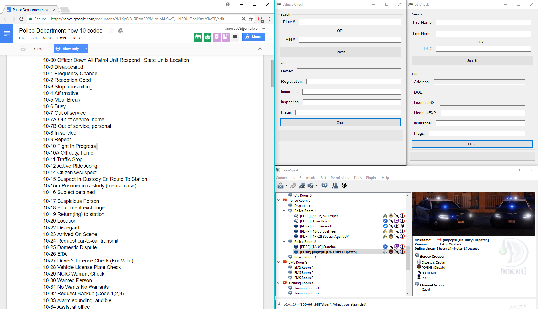
Task: Click the first purple collaborator avatar
Action: coord(217,37)
